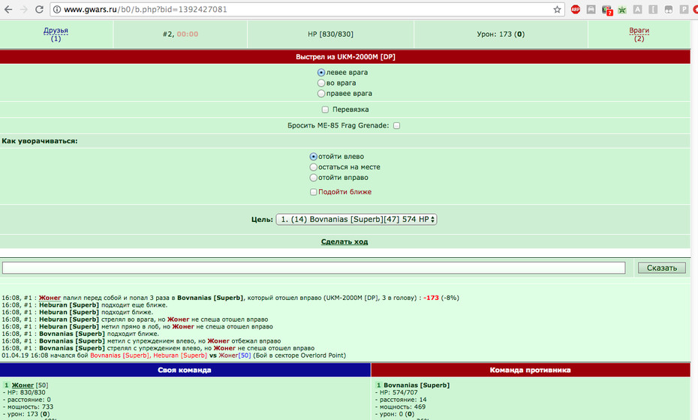Open the Цель target dropdown
The image size is (698, 420).
(356, 219)
